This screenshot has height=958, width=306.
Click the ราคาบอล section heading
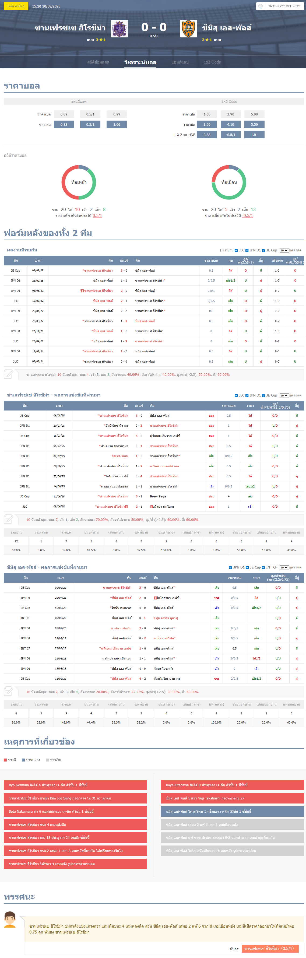(22, 86)
